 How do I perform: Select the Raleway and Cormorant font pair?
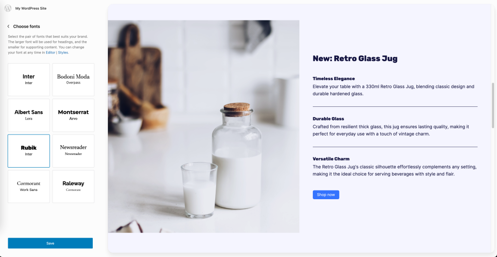coord(73,187)
